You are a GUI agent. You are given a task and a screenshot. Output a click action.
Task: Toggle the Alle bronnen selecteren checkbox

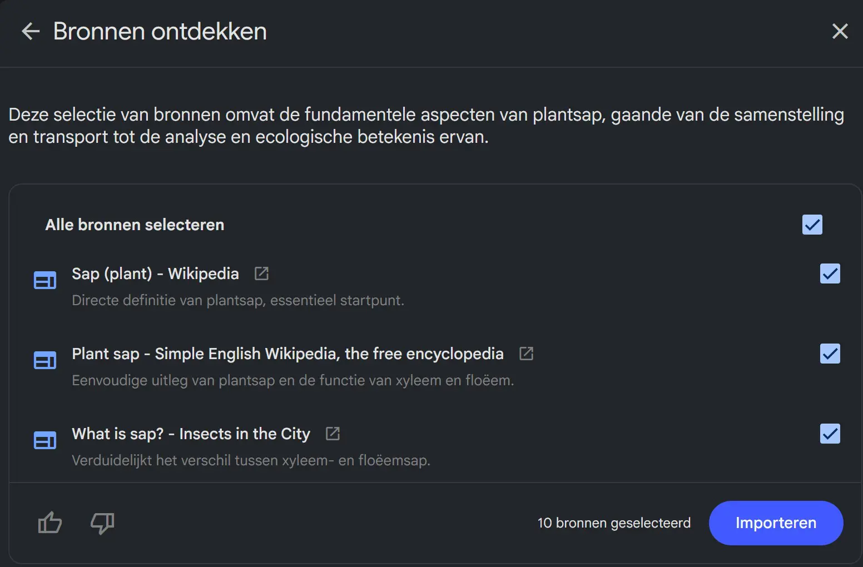[x=812, y=225]
